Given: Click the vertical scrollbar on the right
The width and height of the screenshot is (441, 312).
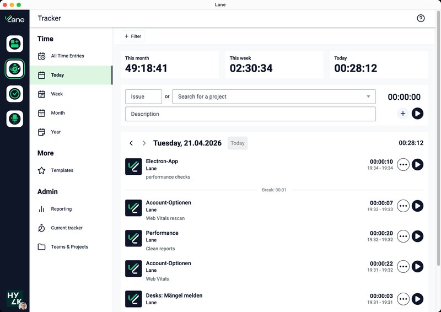Looking at the screenshot, I should (x=438, y=138).
